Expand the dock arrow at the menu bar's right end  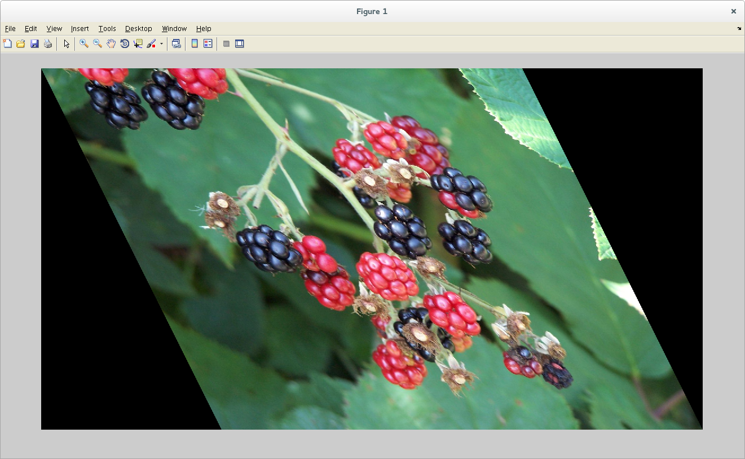point(739,28)
